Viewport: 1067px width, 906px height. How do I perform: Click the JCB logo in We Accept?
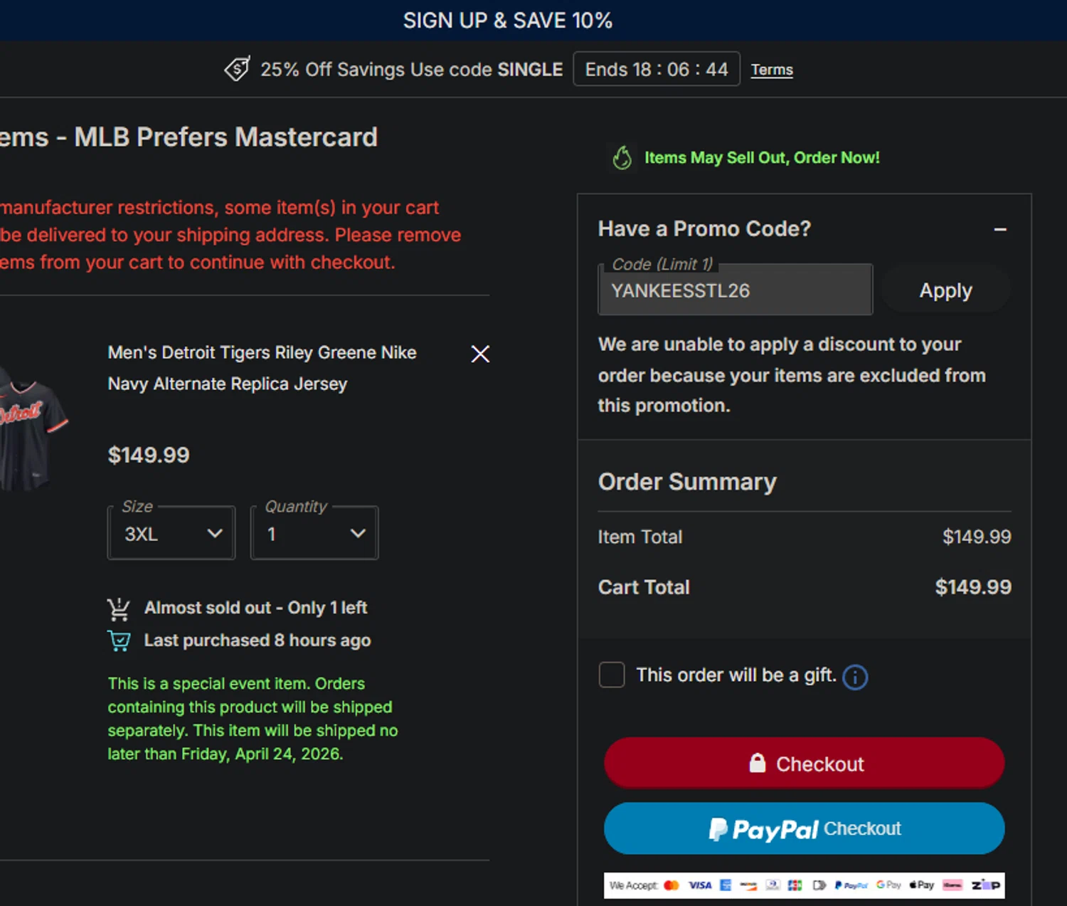(x=795, y=885)
